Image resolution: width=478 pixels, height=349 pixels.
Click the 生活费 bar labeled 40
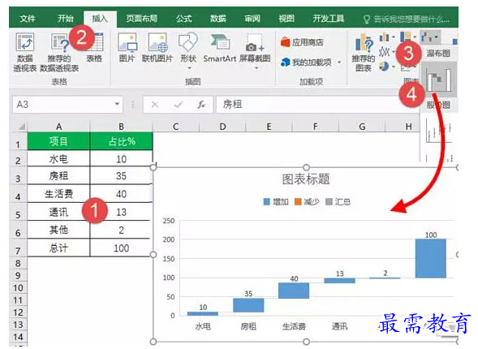point(294,291)
